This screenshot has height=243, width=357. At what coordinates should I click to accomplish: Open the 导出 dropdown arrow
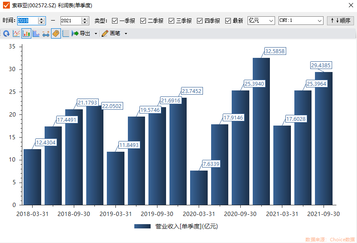coord(96,33)
